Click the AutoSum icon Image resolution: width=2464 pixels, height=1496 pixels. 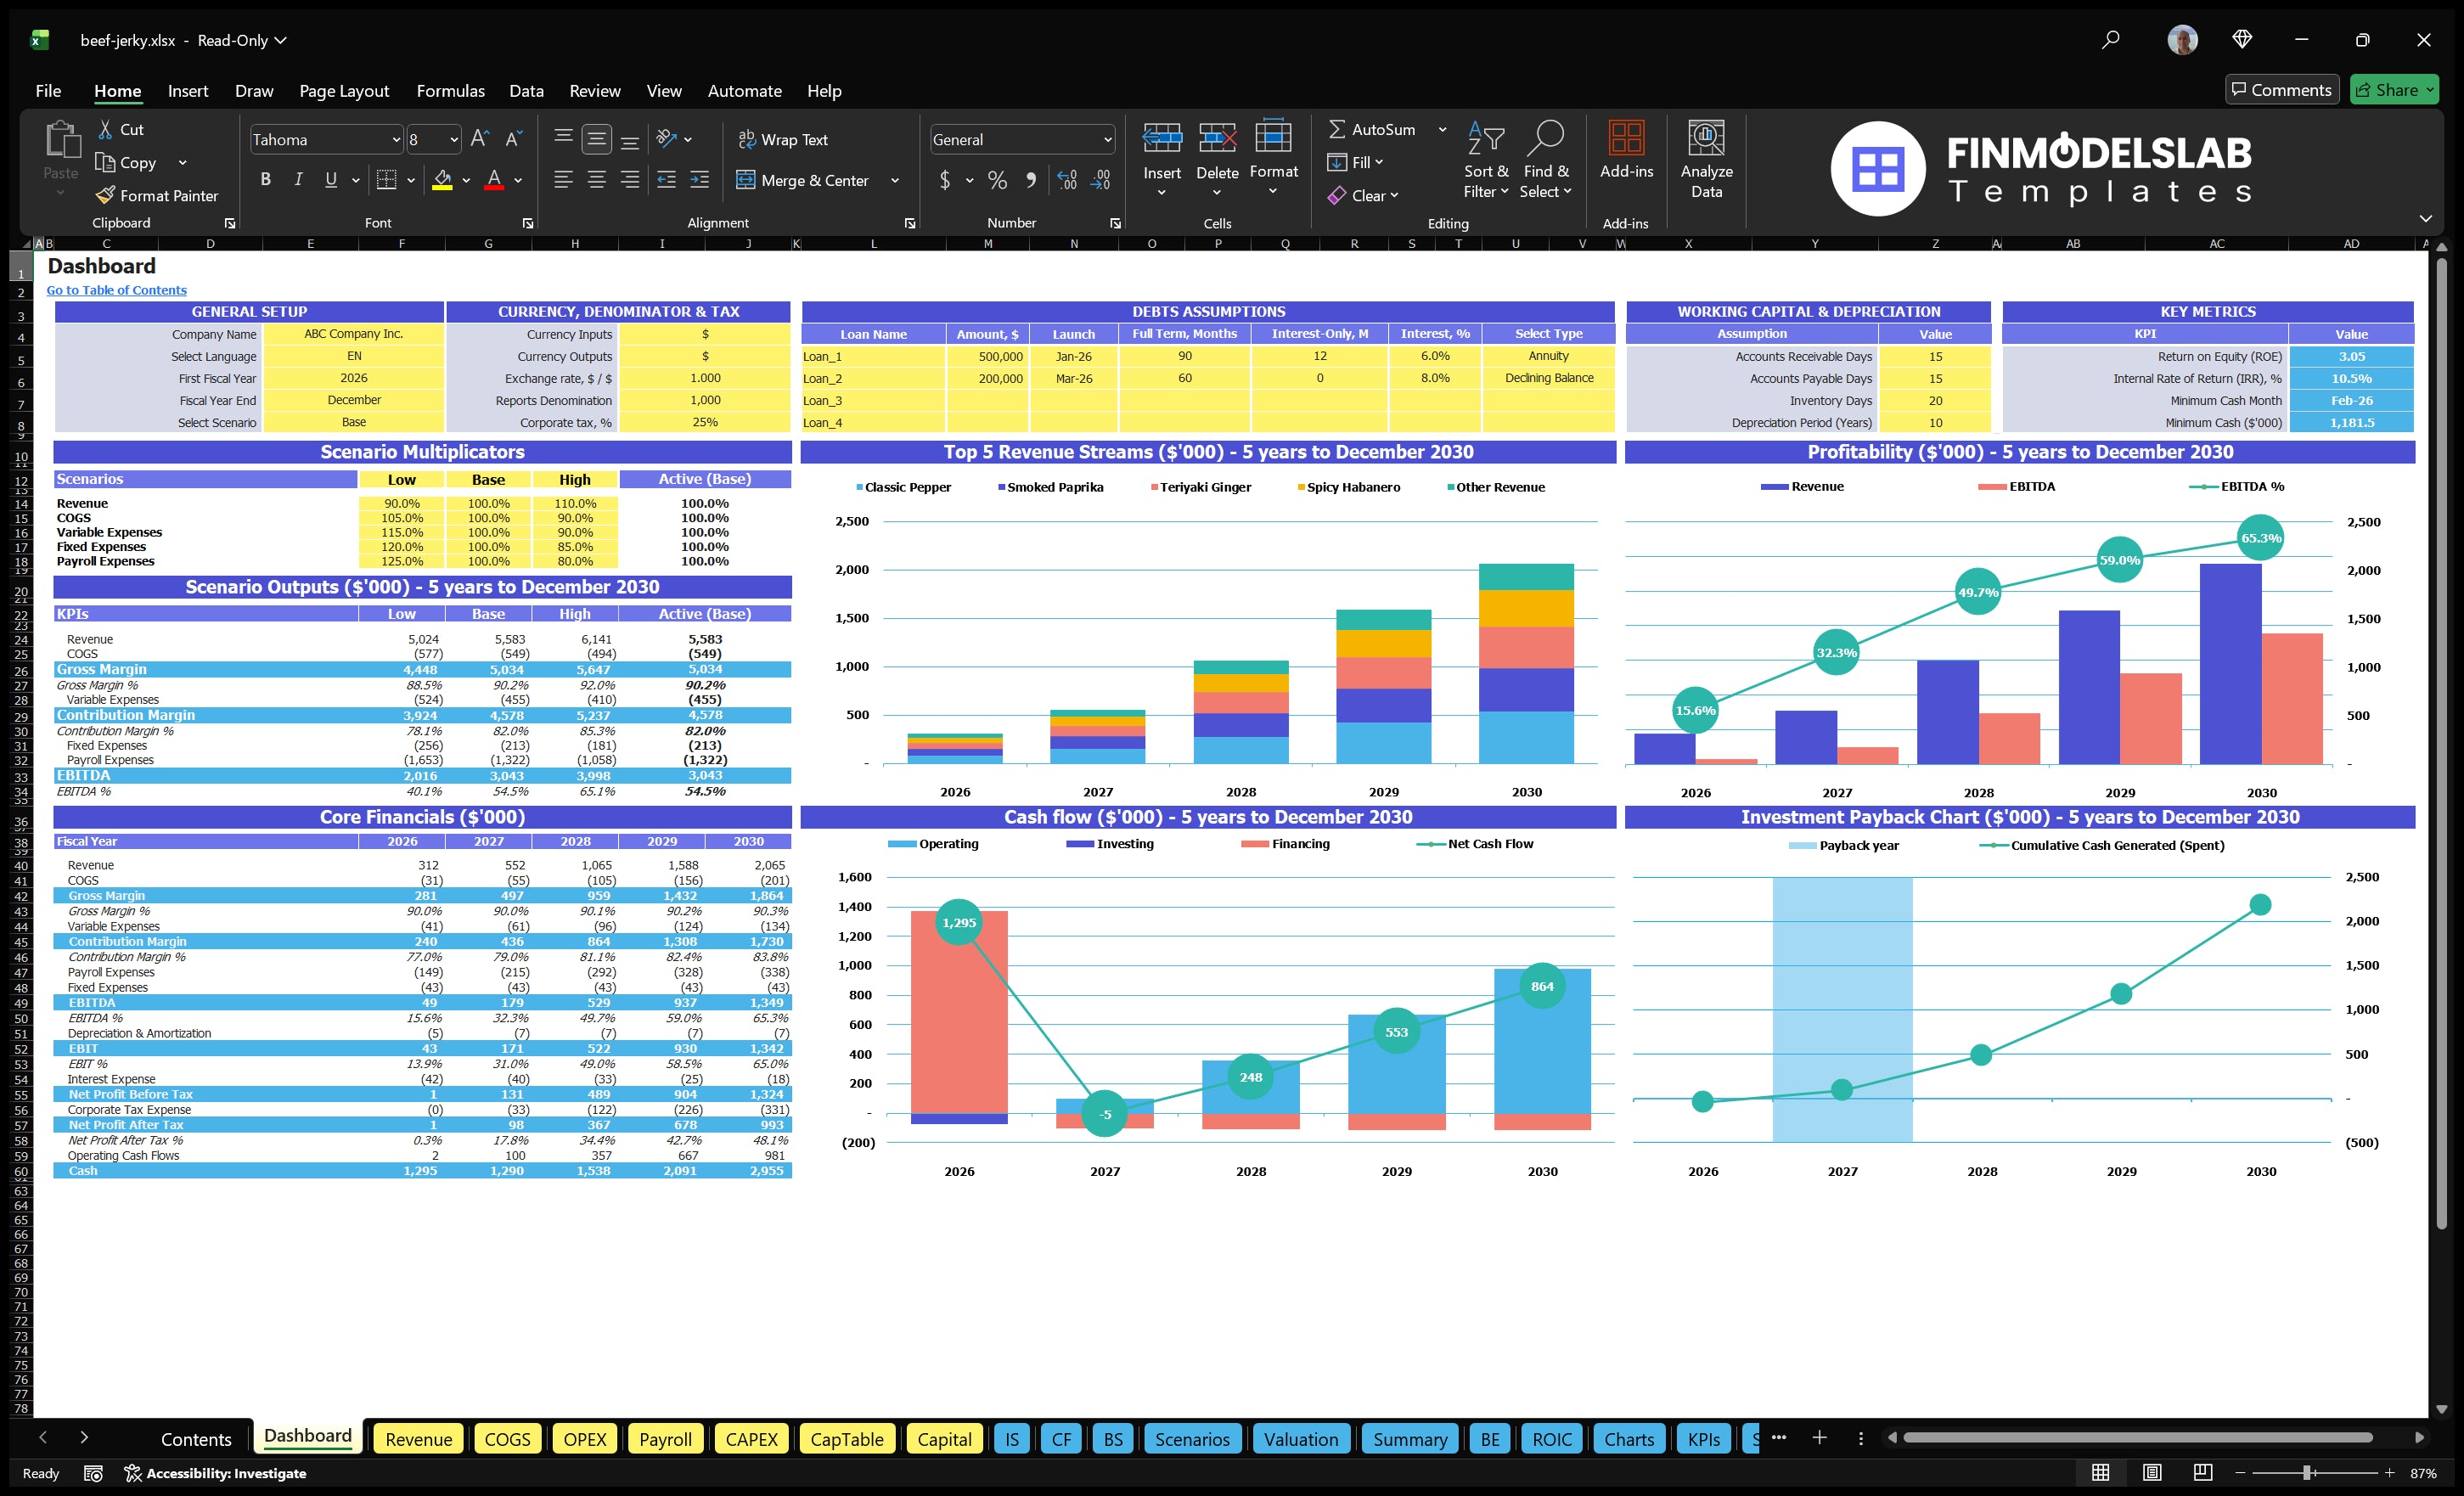[x=1340, y=129]
